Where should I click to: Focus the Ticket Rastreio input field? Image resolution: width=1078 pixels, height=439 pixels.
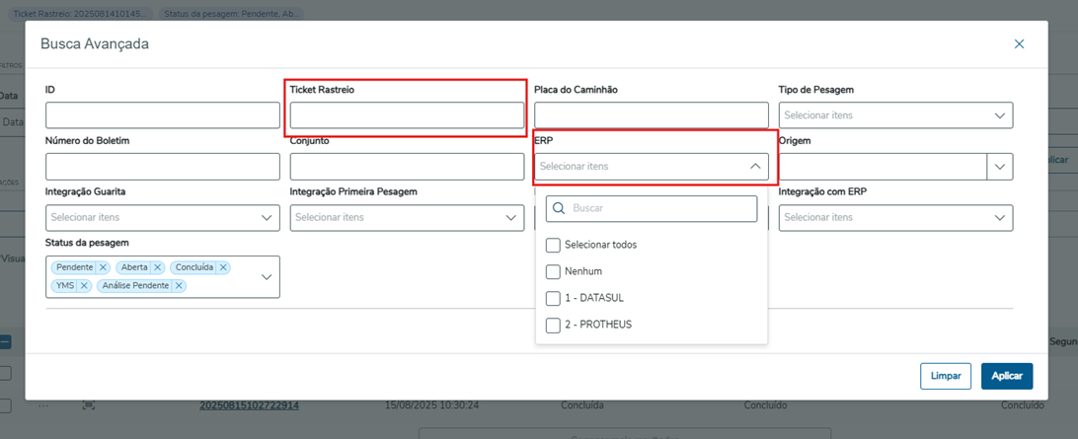[407, 115]
